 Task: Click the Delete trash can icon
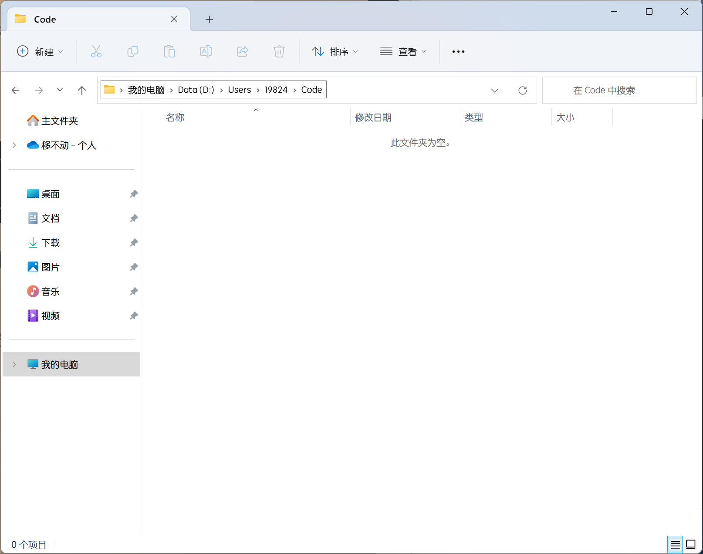coord(279,52)
